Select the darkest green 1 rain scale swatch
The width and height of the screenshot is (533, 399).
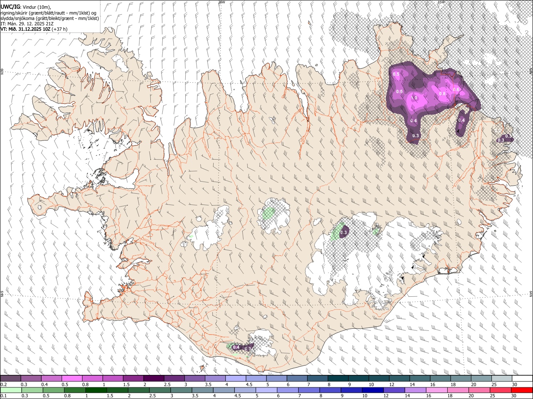[x=96, y=390]
